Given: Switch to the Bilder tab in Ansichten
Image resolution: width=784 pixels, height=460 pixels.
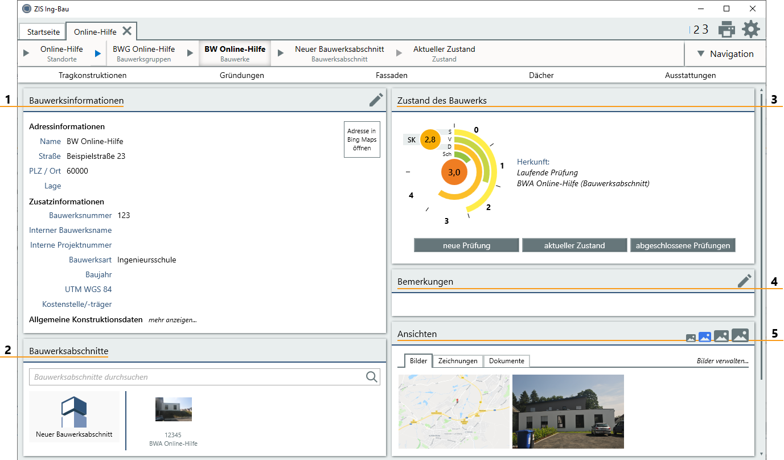Looking at the screenshot, I should (418, 361).
